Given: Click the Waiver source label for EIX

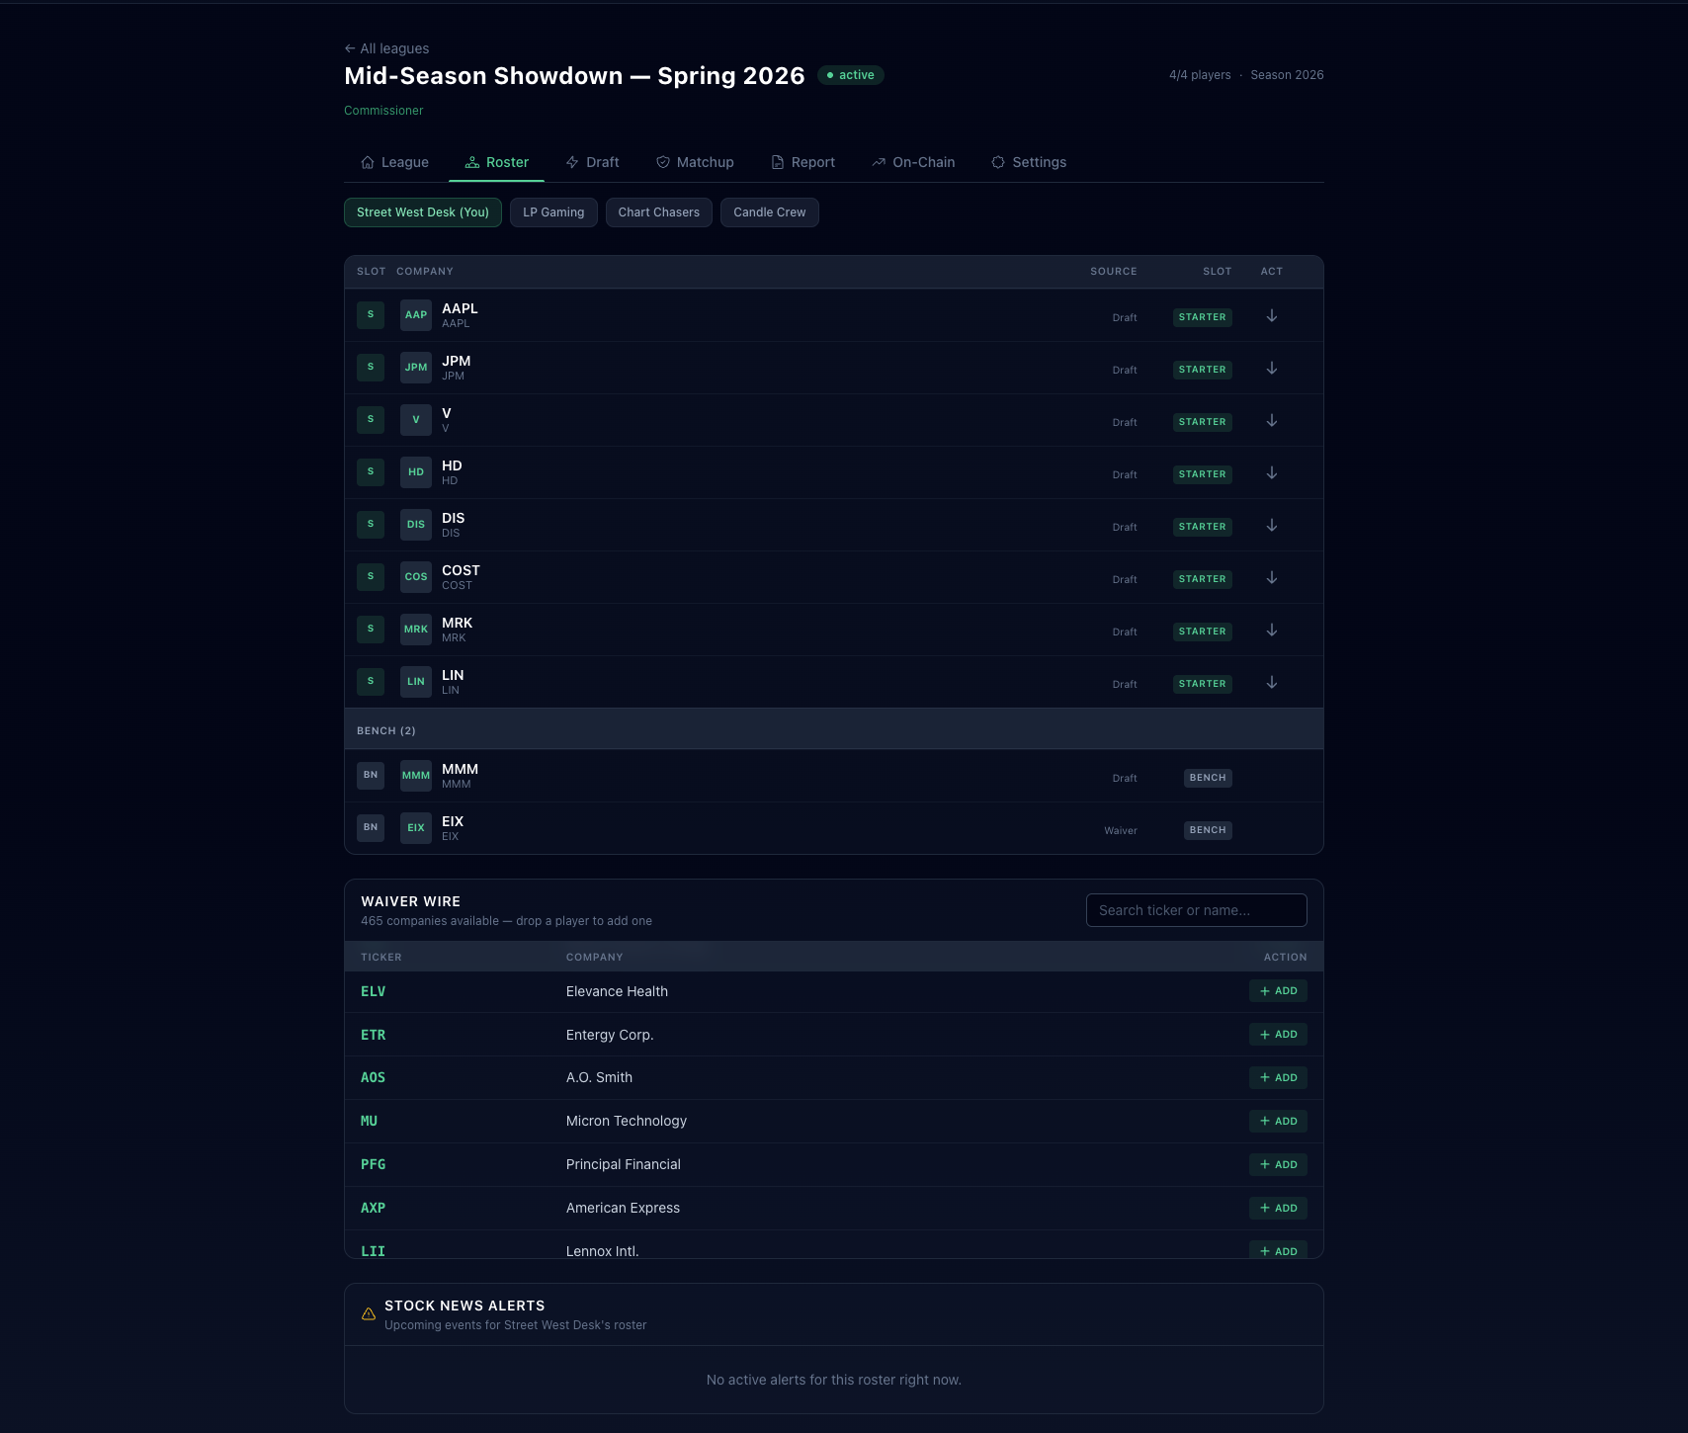Looking at the screenshot, I should (x=1121, y=831).
